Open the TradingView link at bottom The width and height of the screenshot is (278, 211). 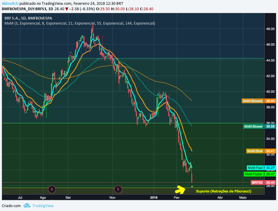point(43,206)
